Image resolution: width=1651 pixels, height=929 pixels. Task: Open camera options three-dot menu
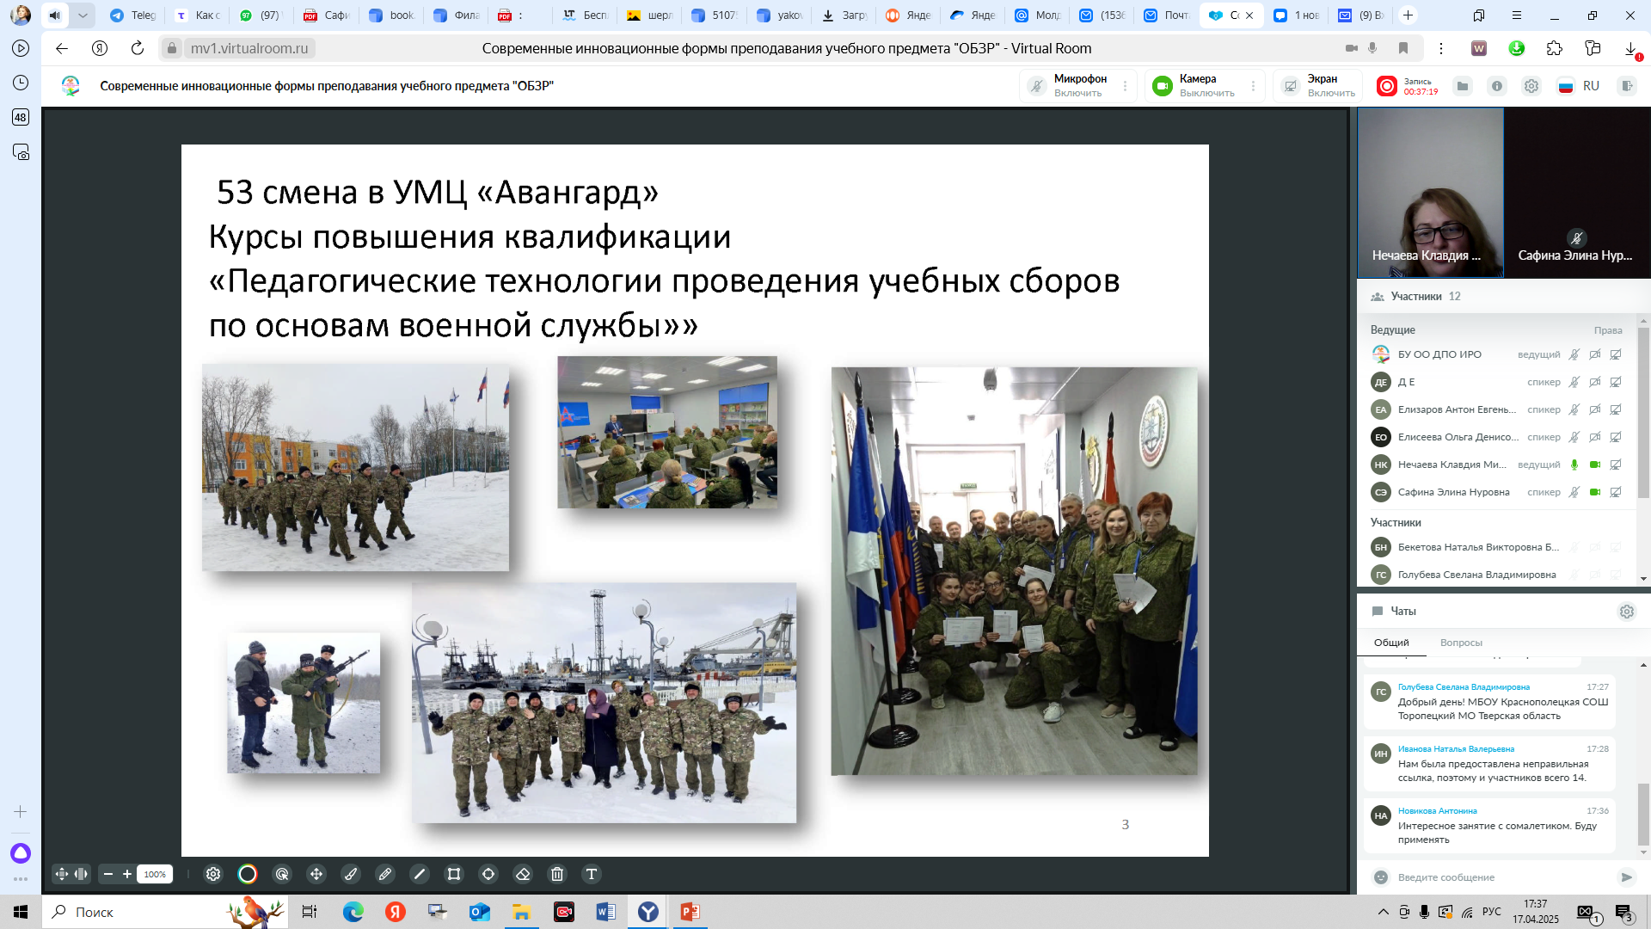click(1253, 86)
